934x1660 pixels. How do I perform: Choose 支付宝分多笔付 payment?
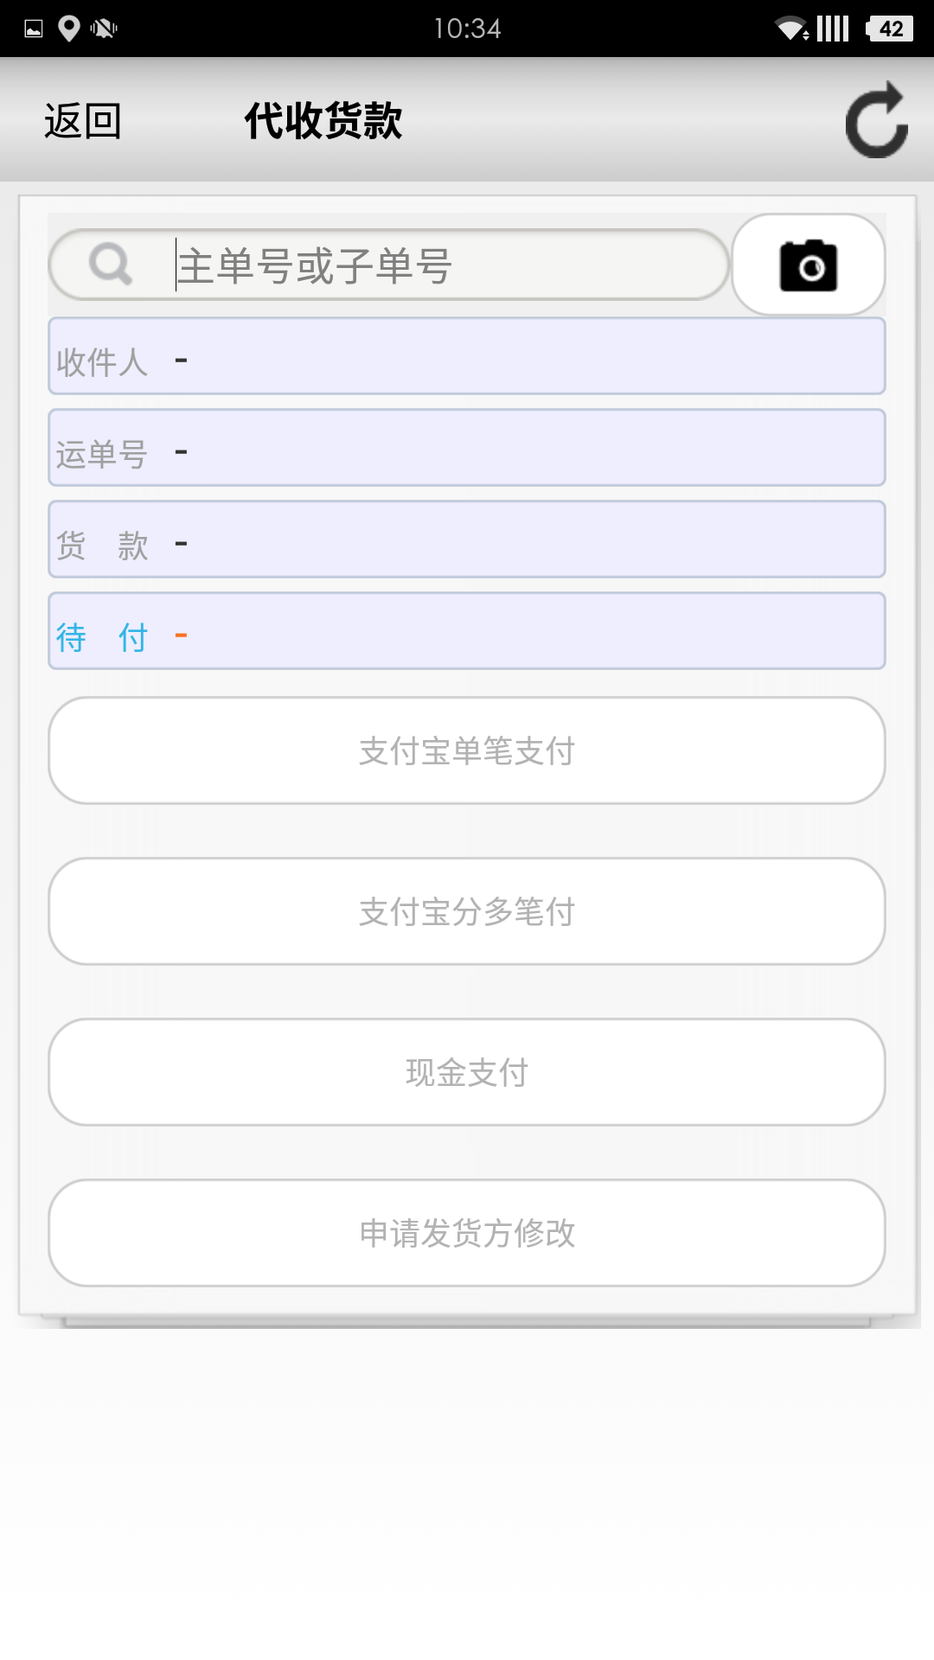467,911
